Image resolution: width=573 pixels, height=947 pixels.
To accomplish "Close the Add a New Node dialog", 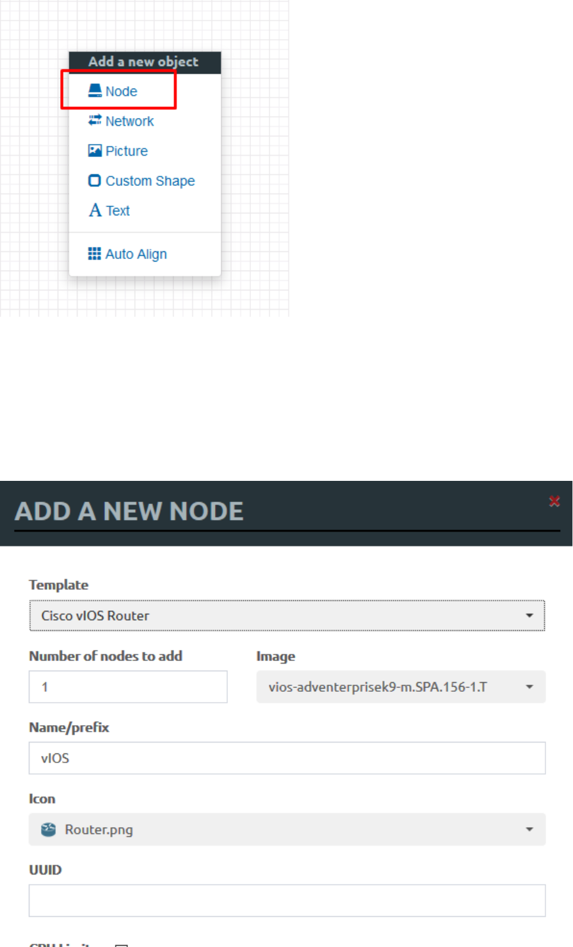I will (x=554, y=501).
